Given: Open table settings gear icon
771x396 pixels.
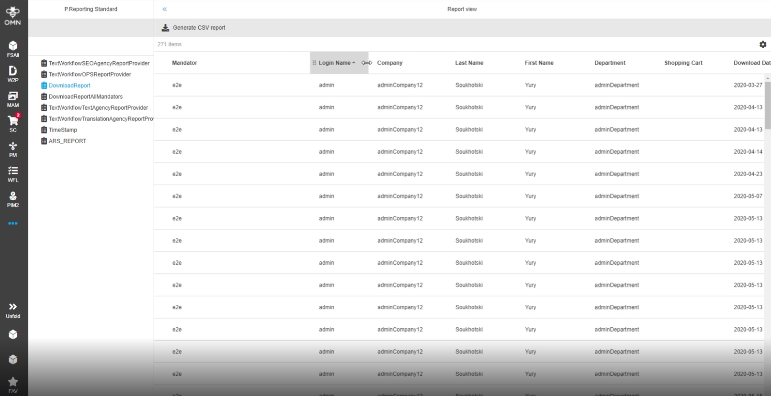Looking at the screenshot, I should pyautogui.click(x=762, y=44).
